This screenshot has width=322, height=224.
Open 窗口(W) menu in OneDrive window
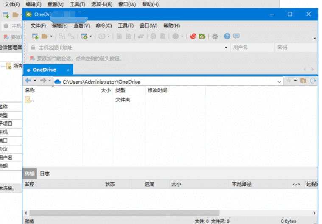click(148, 25)
